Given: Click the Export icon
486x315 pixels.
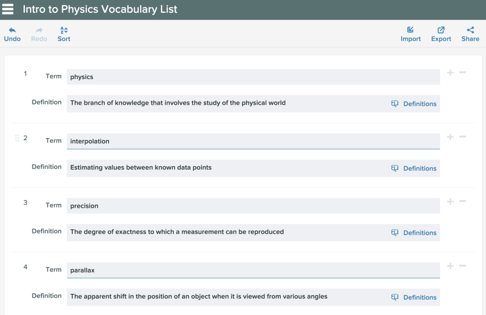Looking at the screenshot, I should [x=441, y=30].
